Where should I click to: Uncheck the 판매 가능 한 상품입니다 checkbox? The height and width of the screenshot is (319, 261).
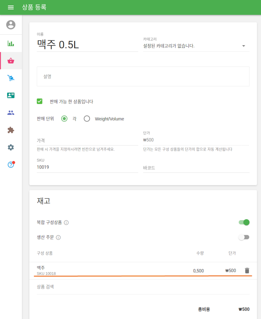[39, 101]
